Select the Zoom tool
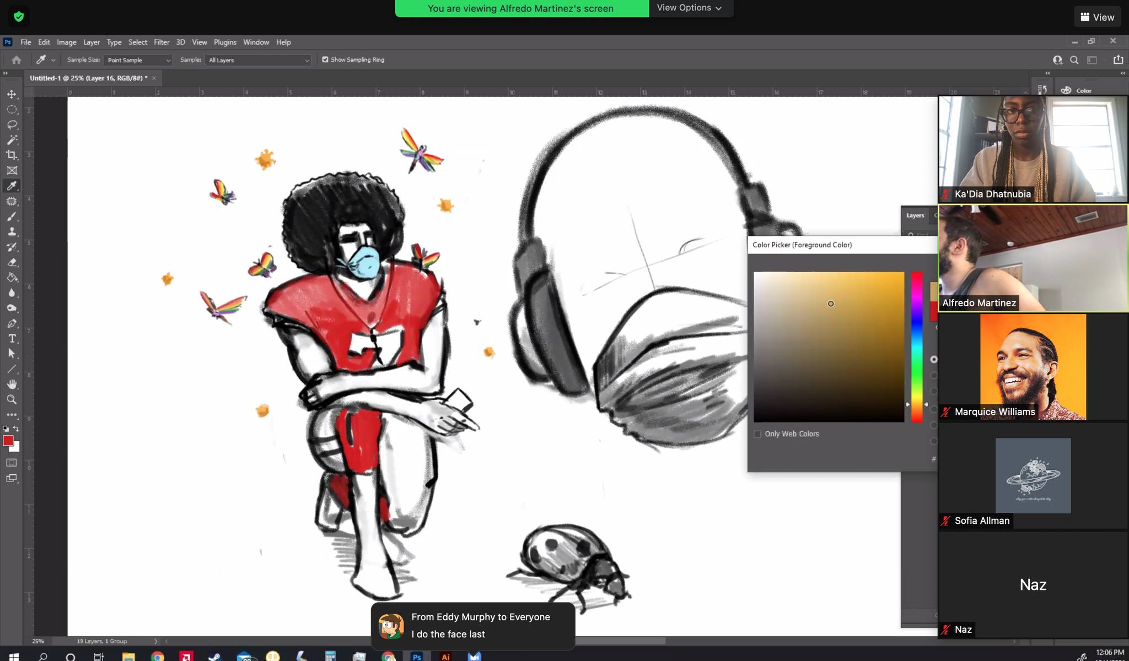Viewport: 1129px width, 661px height. pyautogui.click(x=12, y=399)
